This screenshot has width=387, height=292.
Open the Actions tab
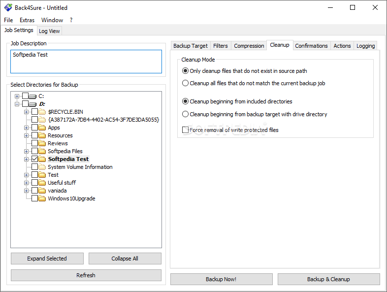342,46
